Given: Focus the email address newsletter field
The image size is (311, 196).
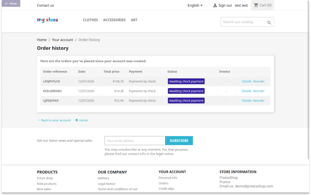Looking at the screenshot, I should (x=134, y=141).
